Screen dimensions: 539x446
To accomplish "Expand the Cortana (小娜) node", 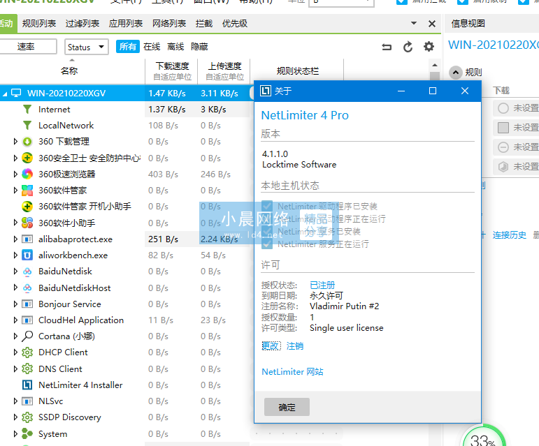I will coord(15,336).
